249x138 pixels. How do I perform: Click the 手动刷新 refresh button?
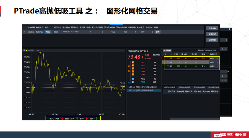pos(167,51)
